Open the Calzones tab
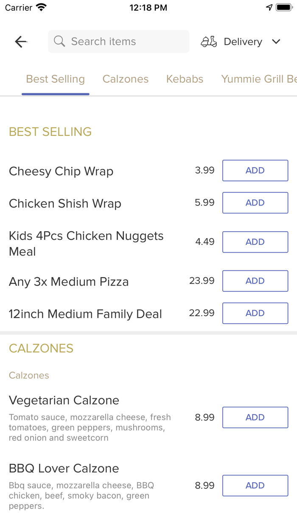 126,79
